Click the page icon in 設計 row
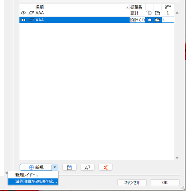186x191 pixels. click(x=157, y=13)
